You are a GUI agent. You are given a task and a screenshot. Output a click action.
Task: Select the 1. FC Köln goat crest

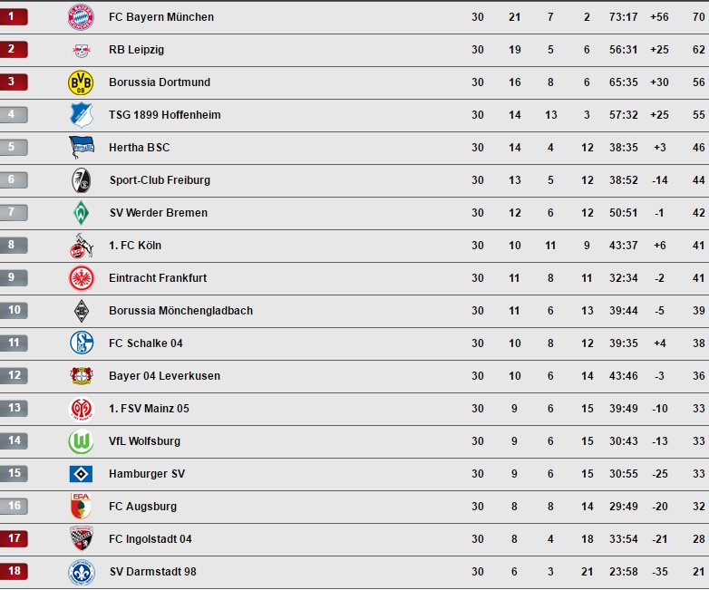pyautogui.click(x=82, y=246)
